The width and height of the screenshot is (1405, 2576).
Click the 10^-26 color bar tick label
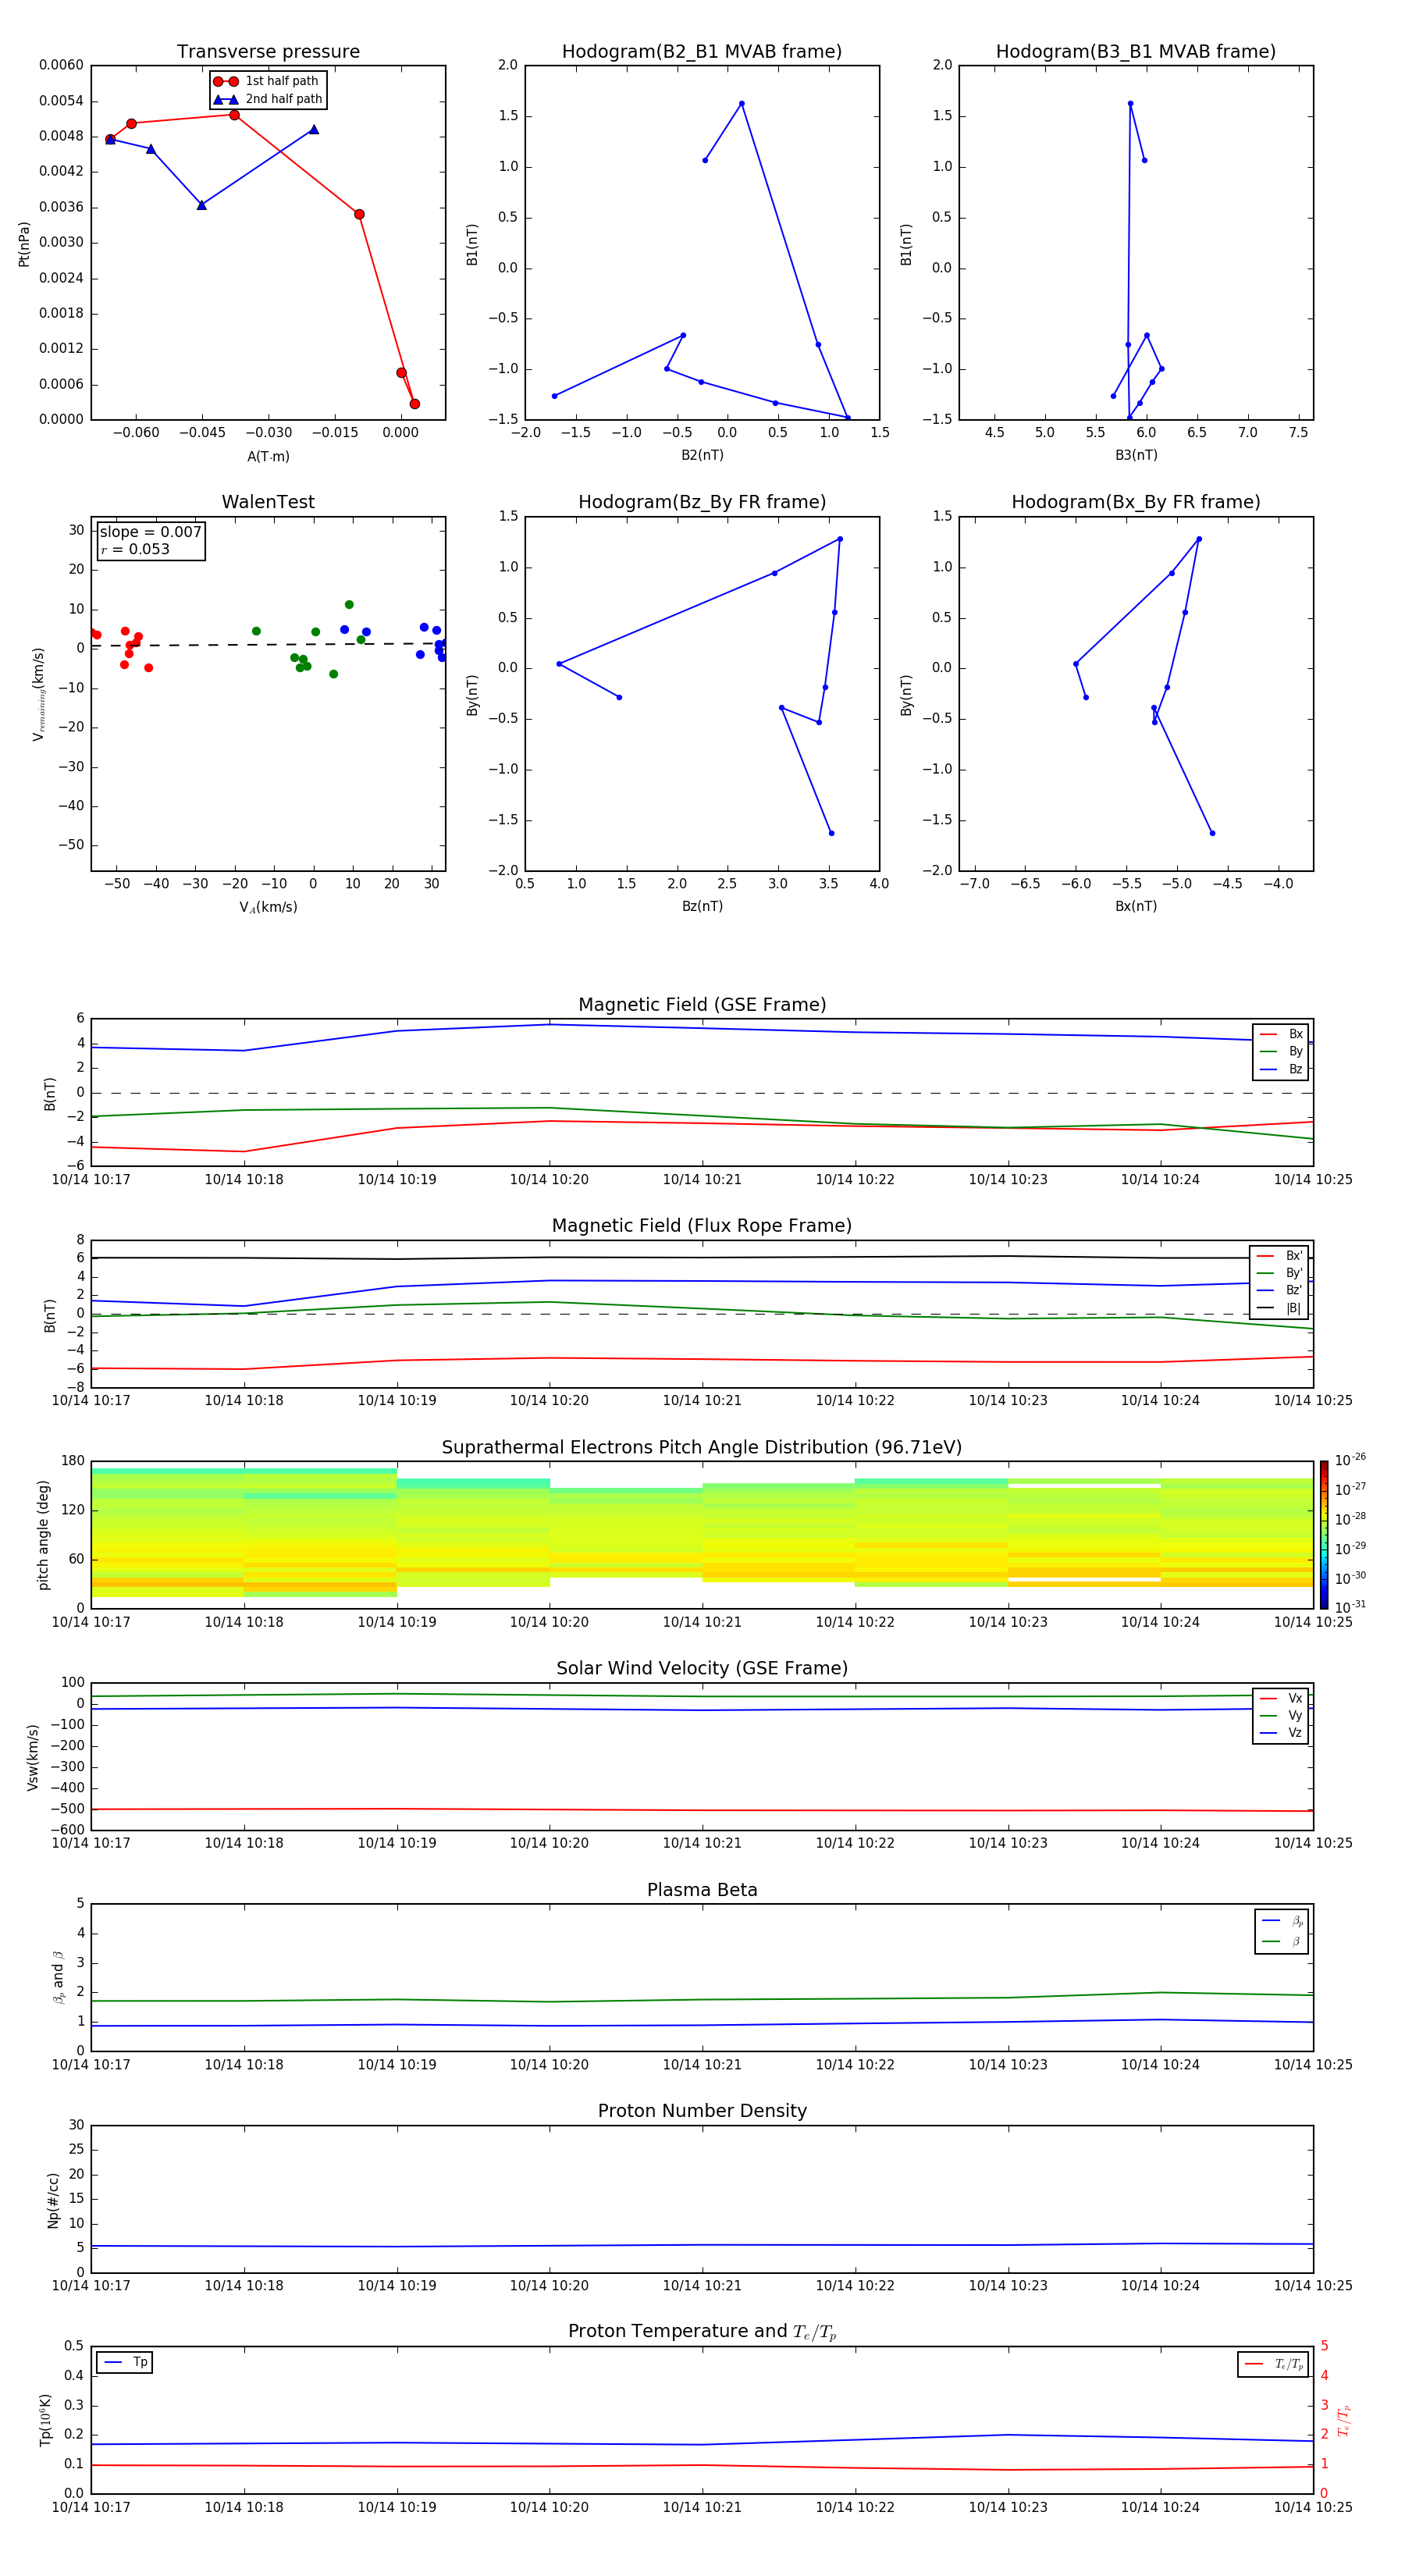coord(1350,1460)
